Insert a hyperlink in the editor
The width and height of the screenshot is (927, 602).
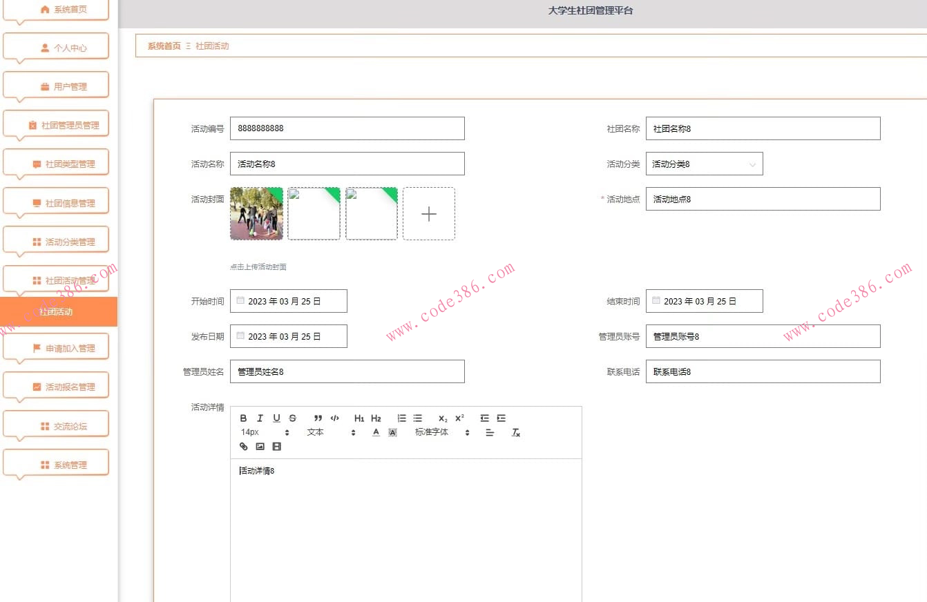pyautogui.click(x=243, y=447)
